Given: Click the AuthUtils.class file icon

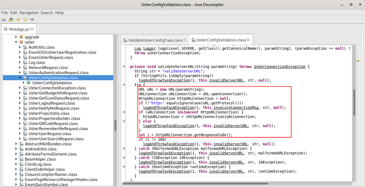Looking at the screenshot, I should tap(25, 47).
